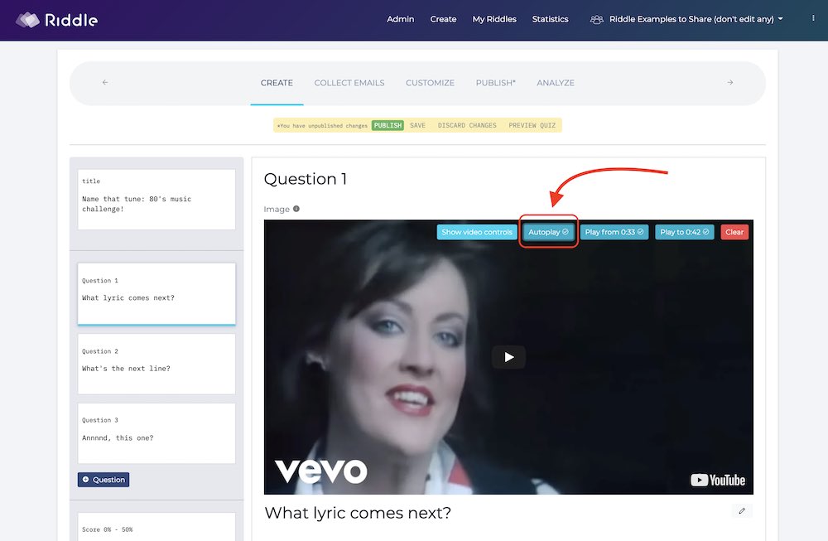Select the title card in sidebar
This screenshot has width=828, height=541.
156,199
